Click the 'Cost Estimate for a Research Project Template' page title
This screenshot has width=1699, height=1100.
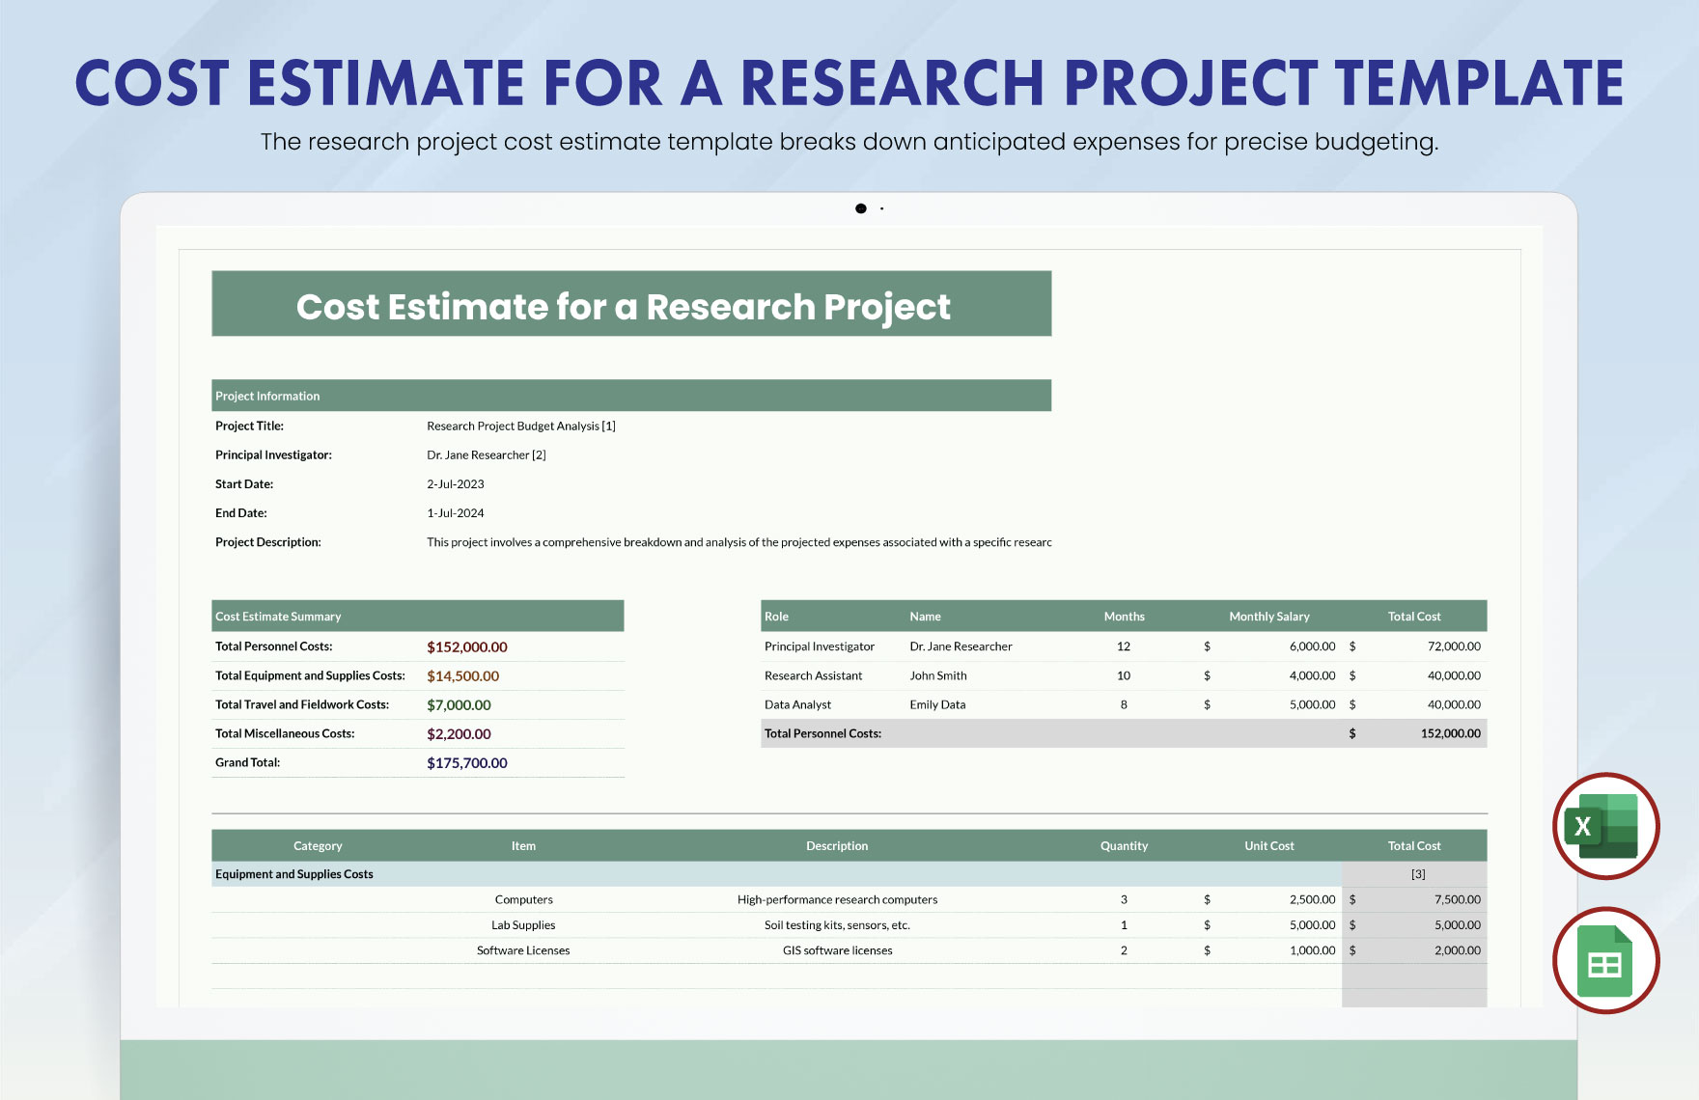[x=849, y=83]
